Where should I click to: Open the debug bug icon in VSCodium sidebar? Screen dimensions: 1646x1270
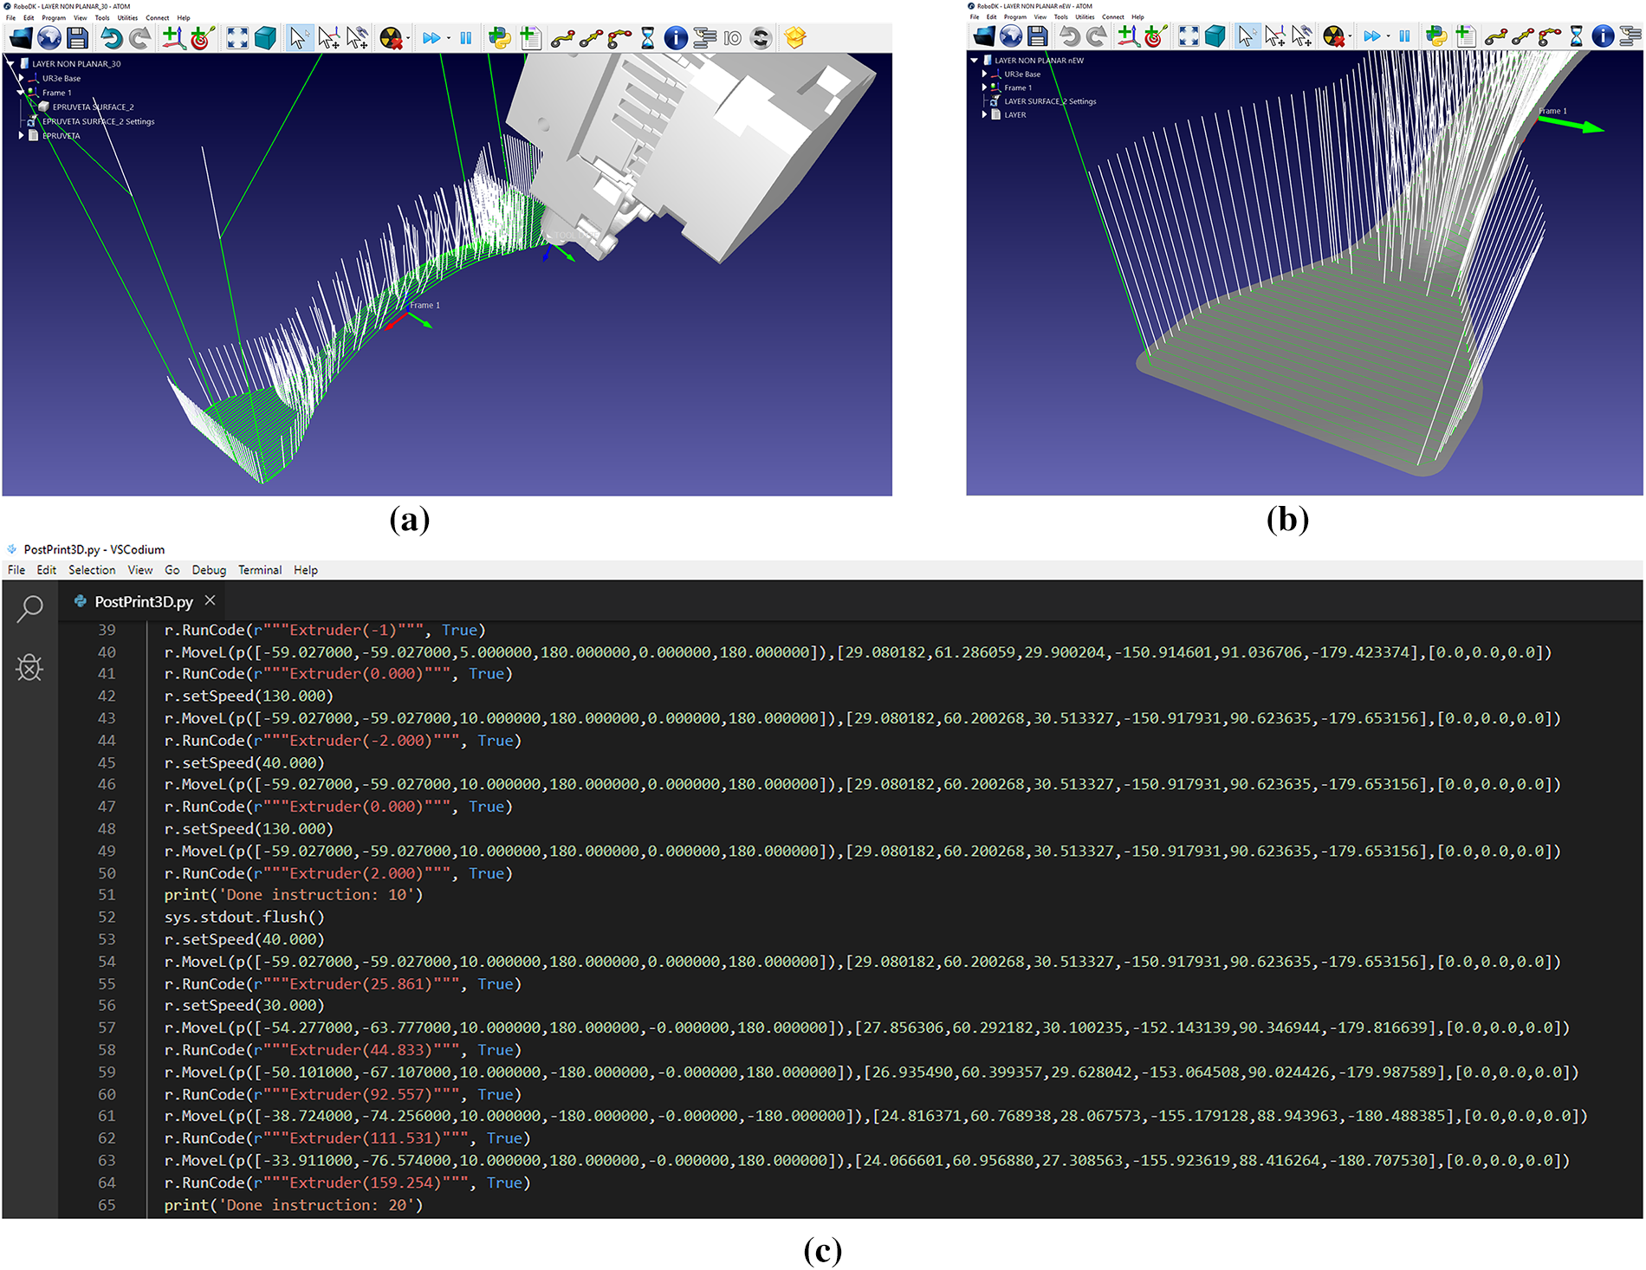pyautogui.click(x=29, y=667)
